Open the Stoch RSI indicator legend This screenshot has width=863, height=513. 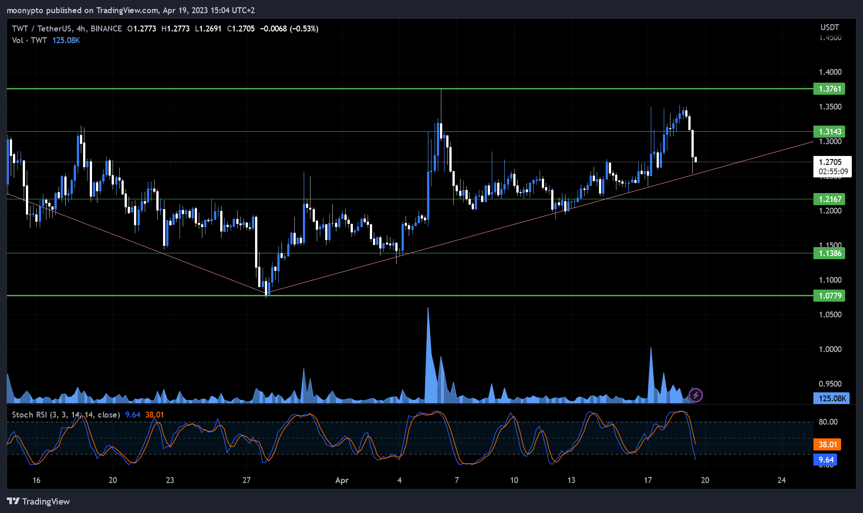pos(66,415)
